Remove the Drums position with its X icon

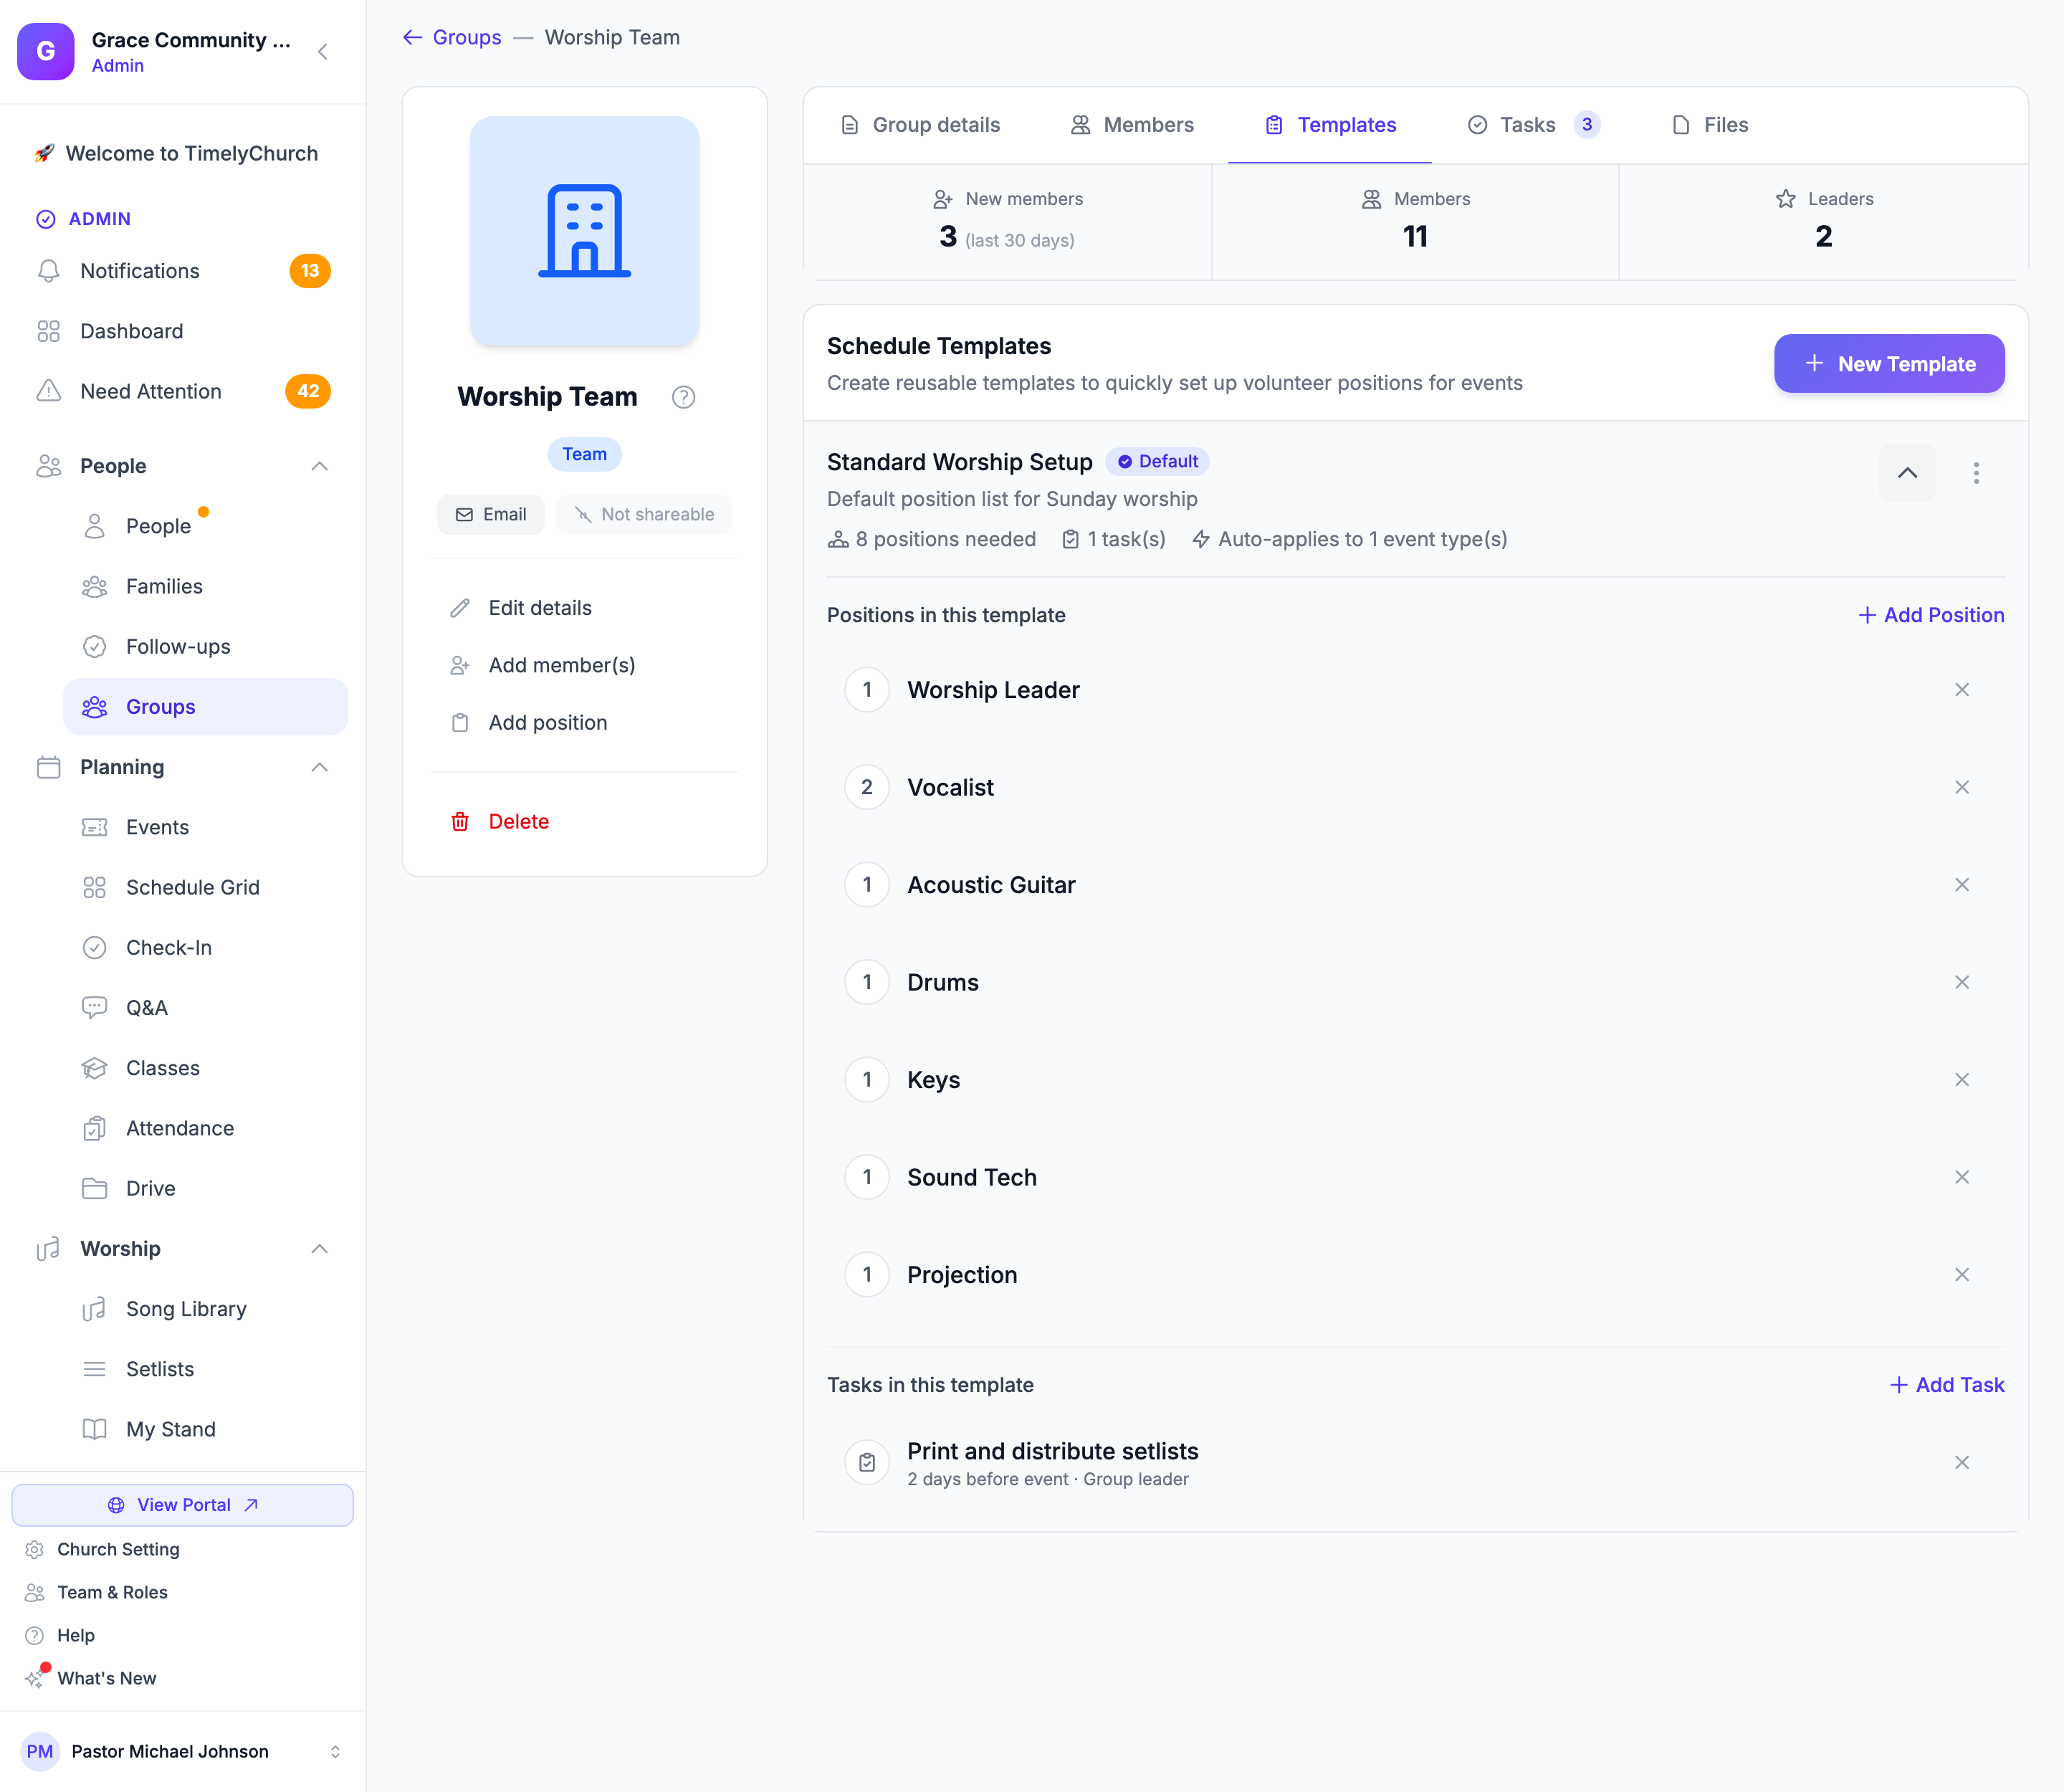[1962, 982]
